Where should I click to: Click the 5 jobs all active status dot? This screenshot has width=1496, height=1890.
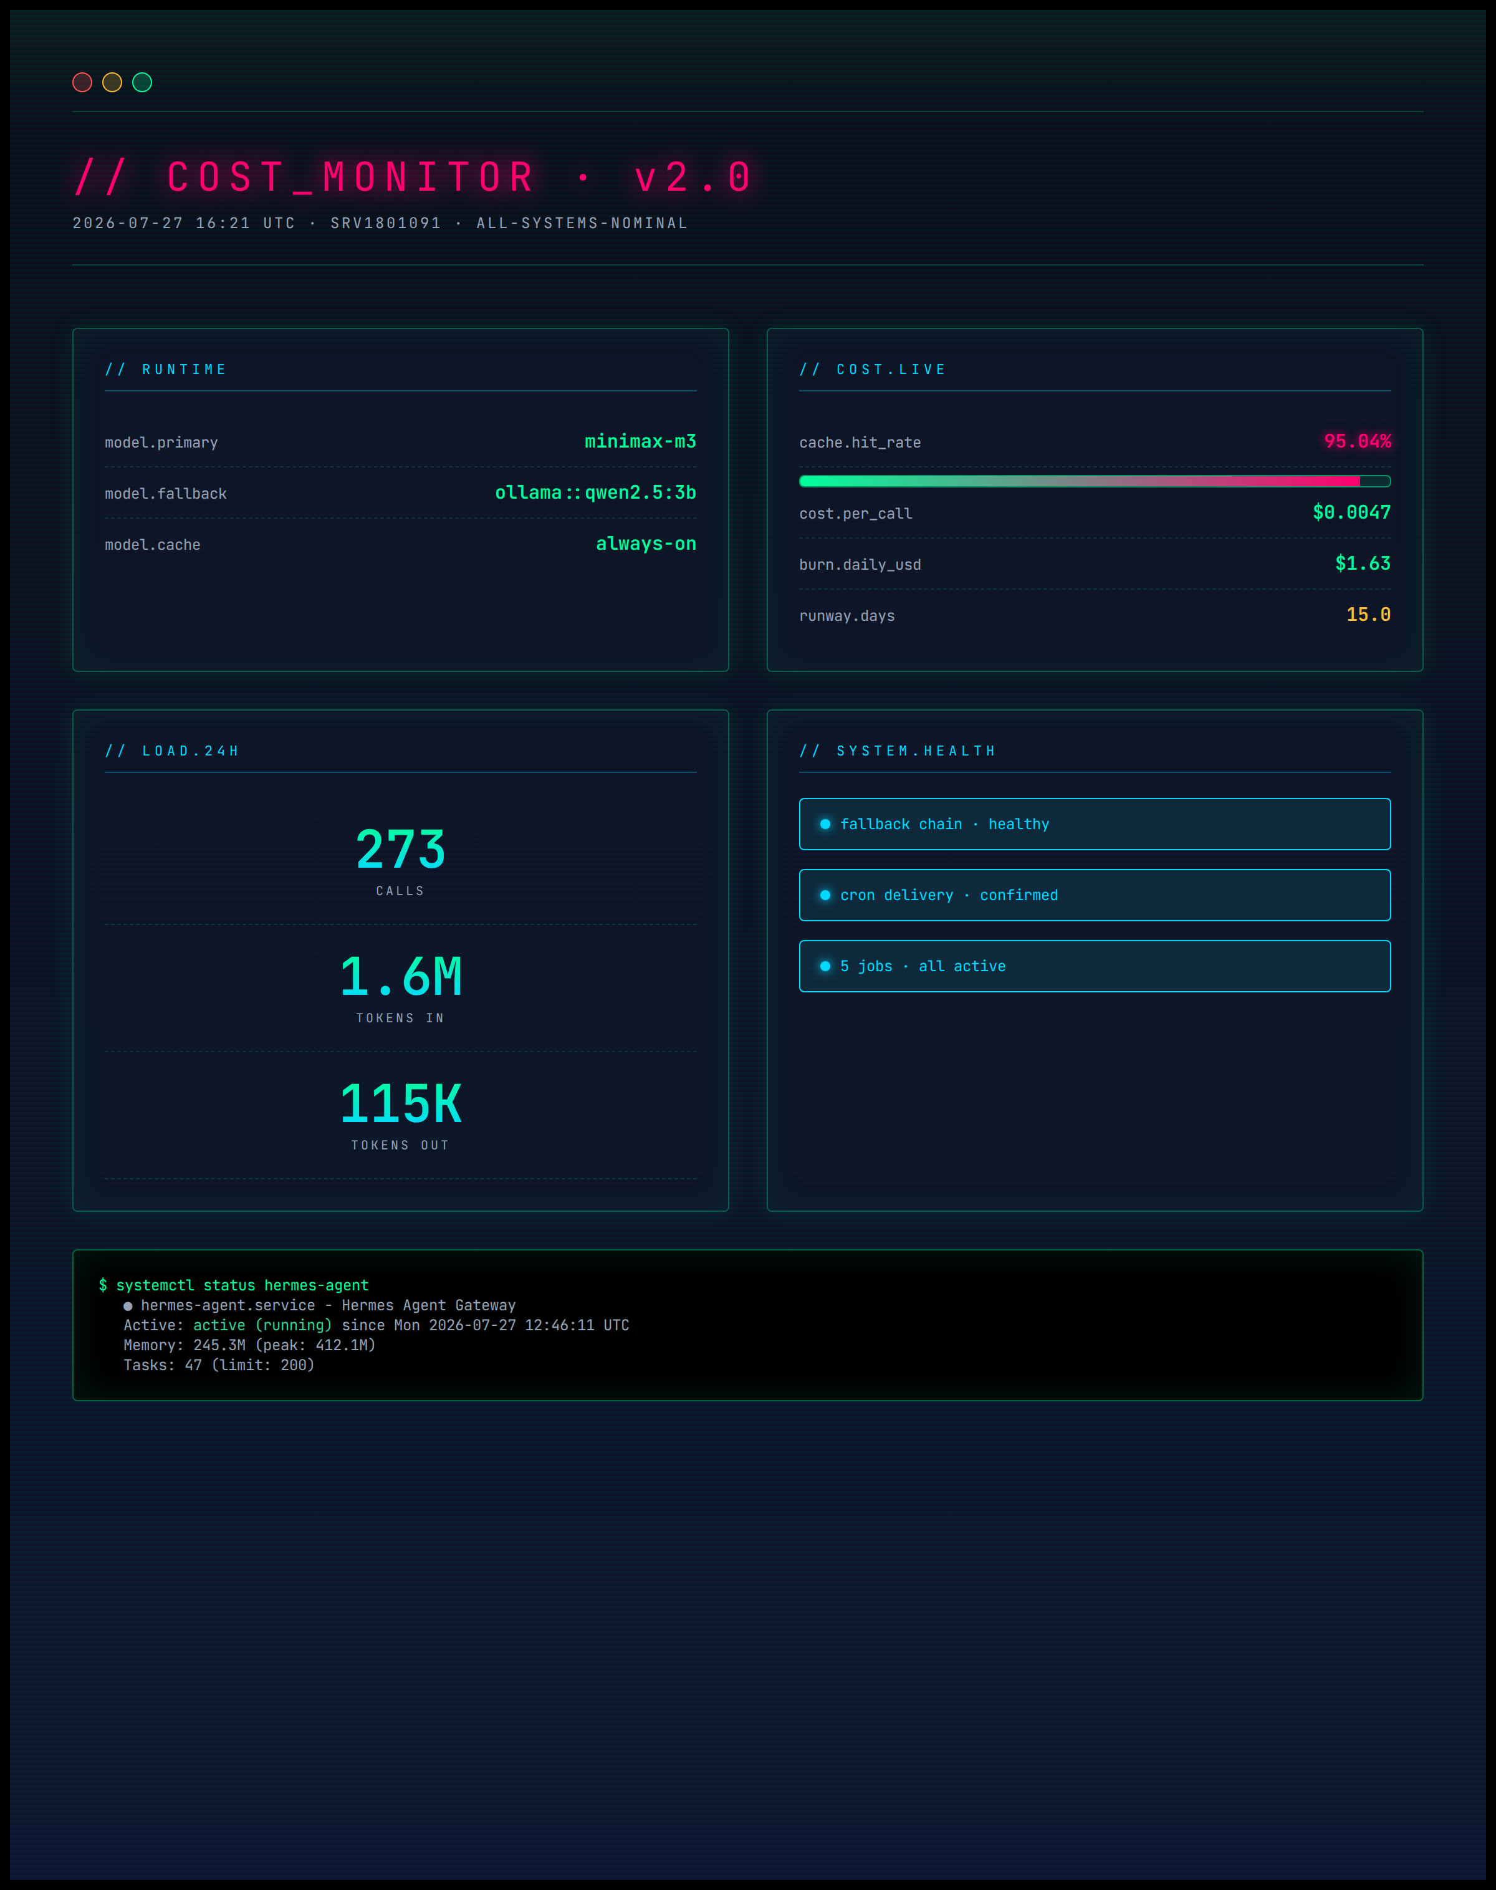tap(825, 966)
